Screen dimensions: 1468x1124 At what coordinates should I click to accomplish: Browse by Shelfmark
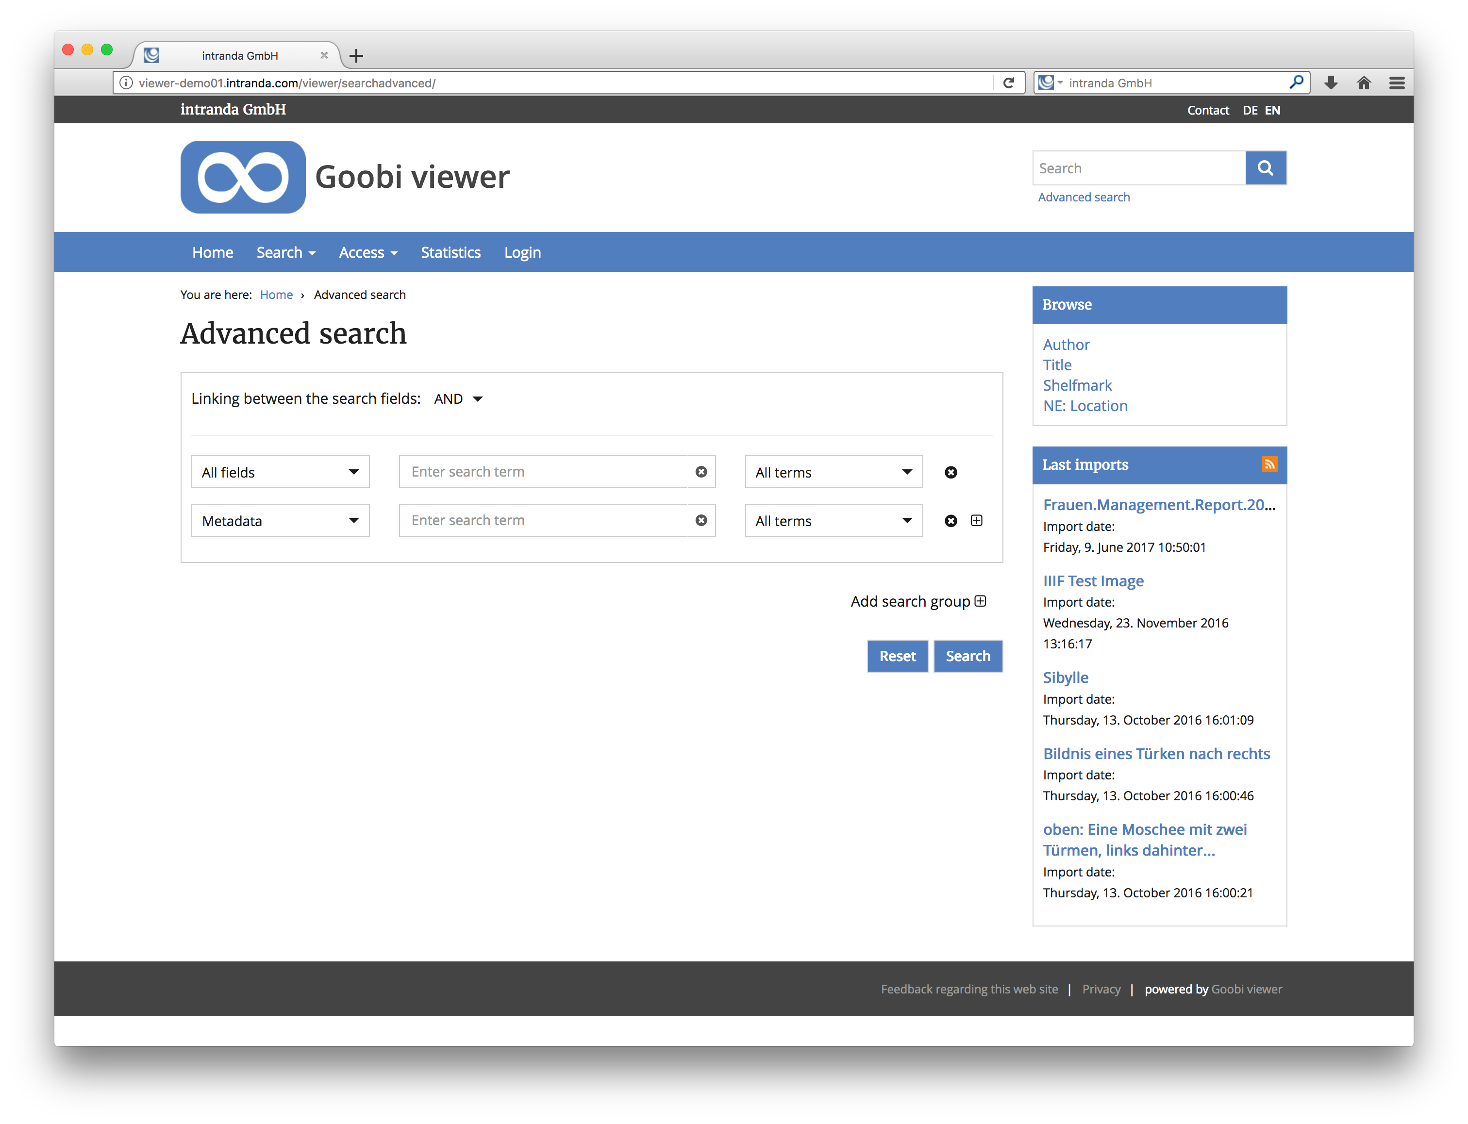tap(1077, 385)
